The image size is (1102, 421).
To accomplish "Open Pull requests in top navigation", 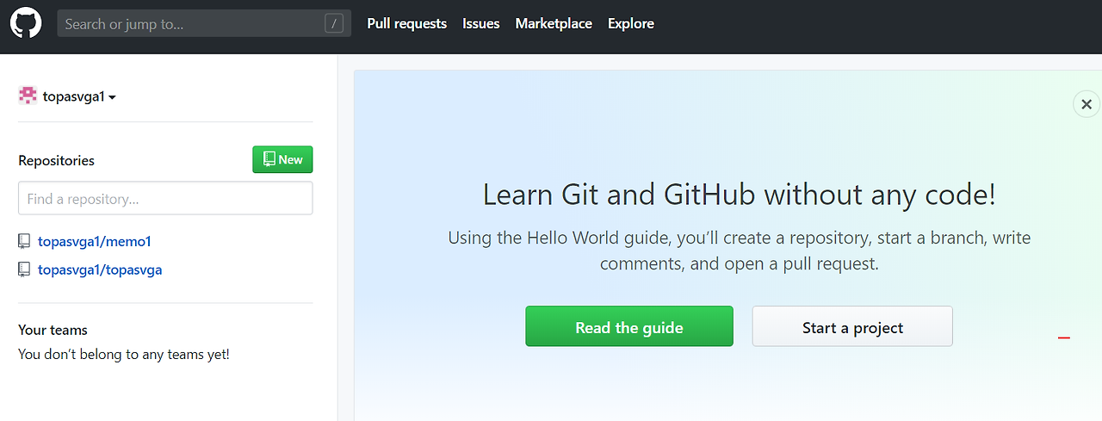I will coord(406,23).
